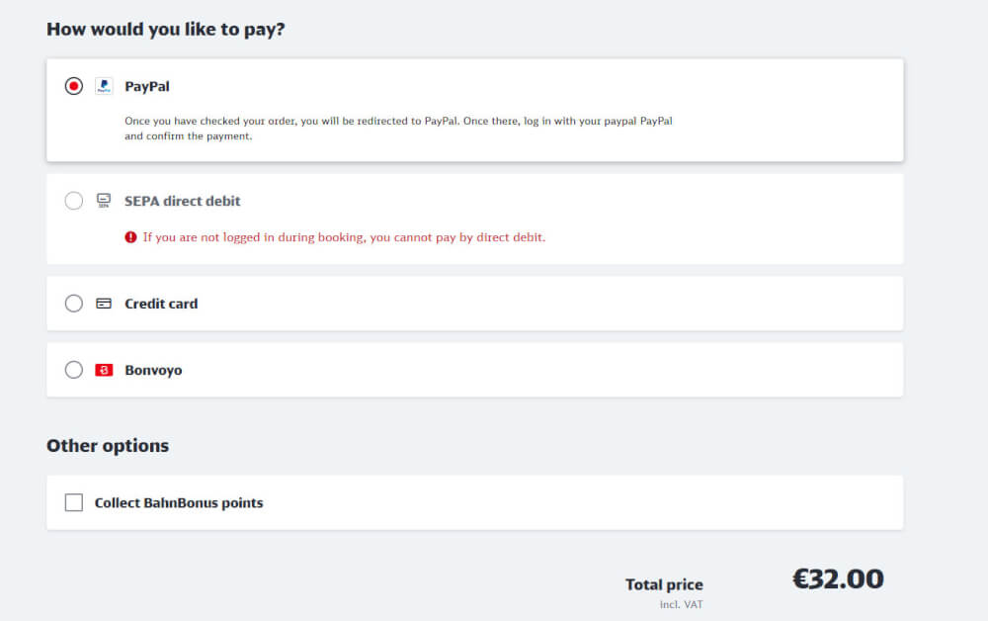Image resolution: width=988 pixels, height=621 pixels.
Task: Click the PayPal logo icon
Action: point(104,86)
